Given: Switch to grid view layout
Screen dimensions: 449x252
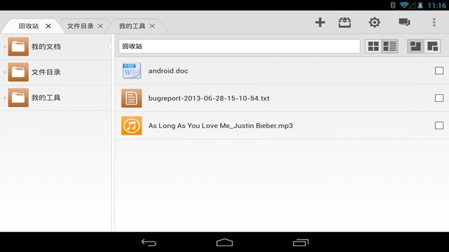Looking at the screenshot, I should tap(373, 46).
